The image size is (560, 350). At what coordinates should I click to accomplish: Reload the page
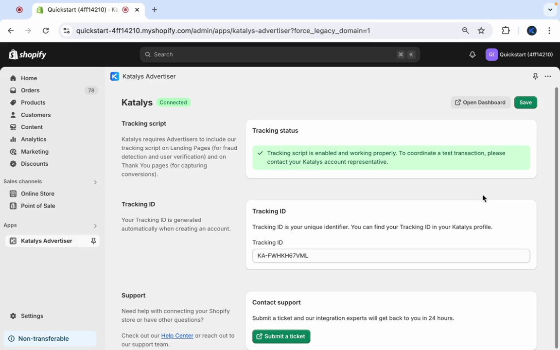tap(45, 31)
